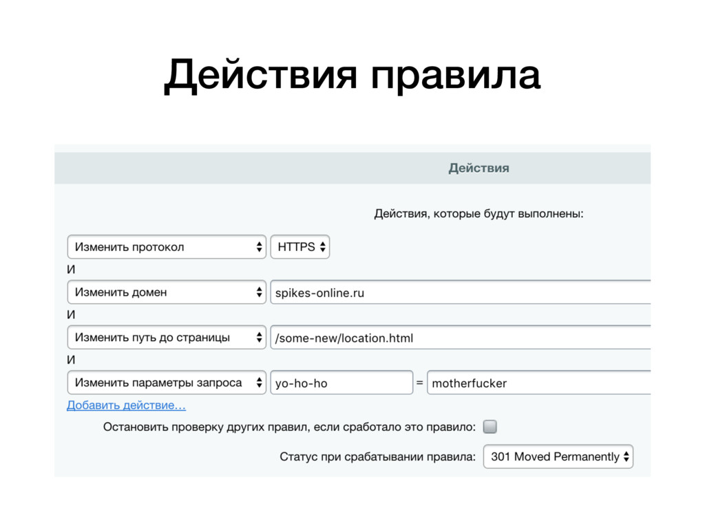Open the 'Изменить путь до страницы' dropdown

(x=167, y=337)
